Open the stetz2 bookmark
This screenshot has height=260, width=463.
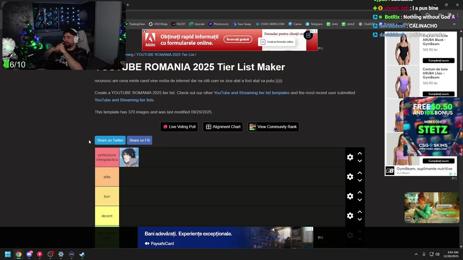348,24
